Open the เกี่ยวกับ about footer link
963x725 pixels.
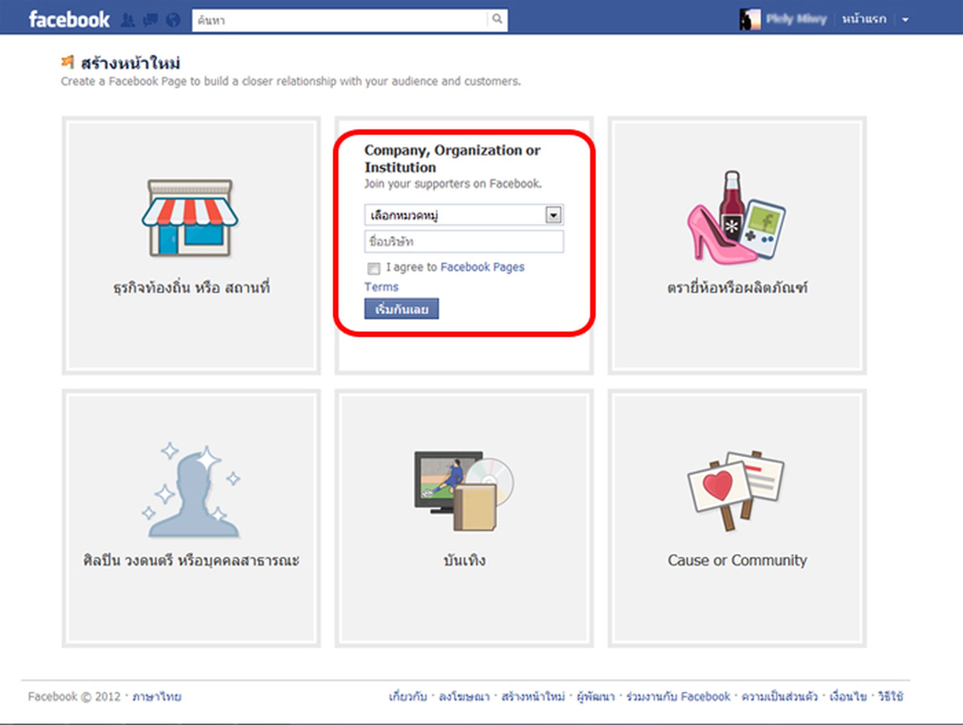pyautogui.click(x=408, y=697)
